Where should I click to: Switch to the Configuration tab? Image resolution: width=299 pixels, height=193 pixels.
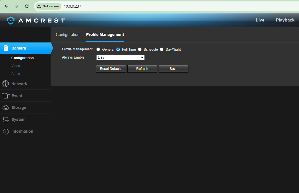[x=68, y=35]
